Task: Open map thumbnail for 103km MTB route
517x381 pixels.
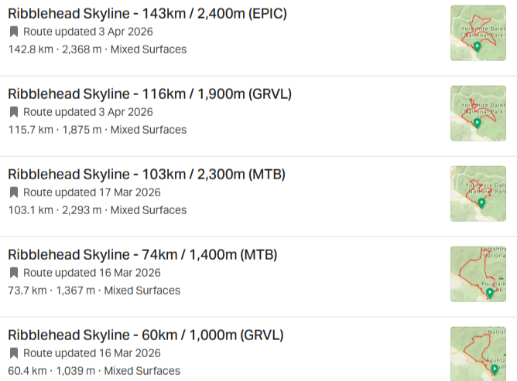Action: click(x=478, y=193)
